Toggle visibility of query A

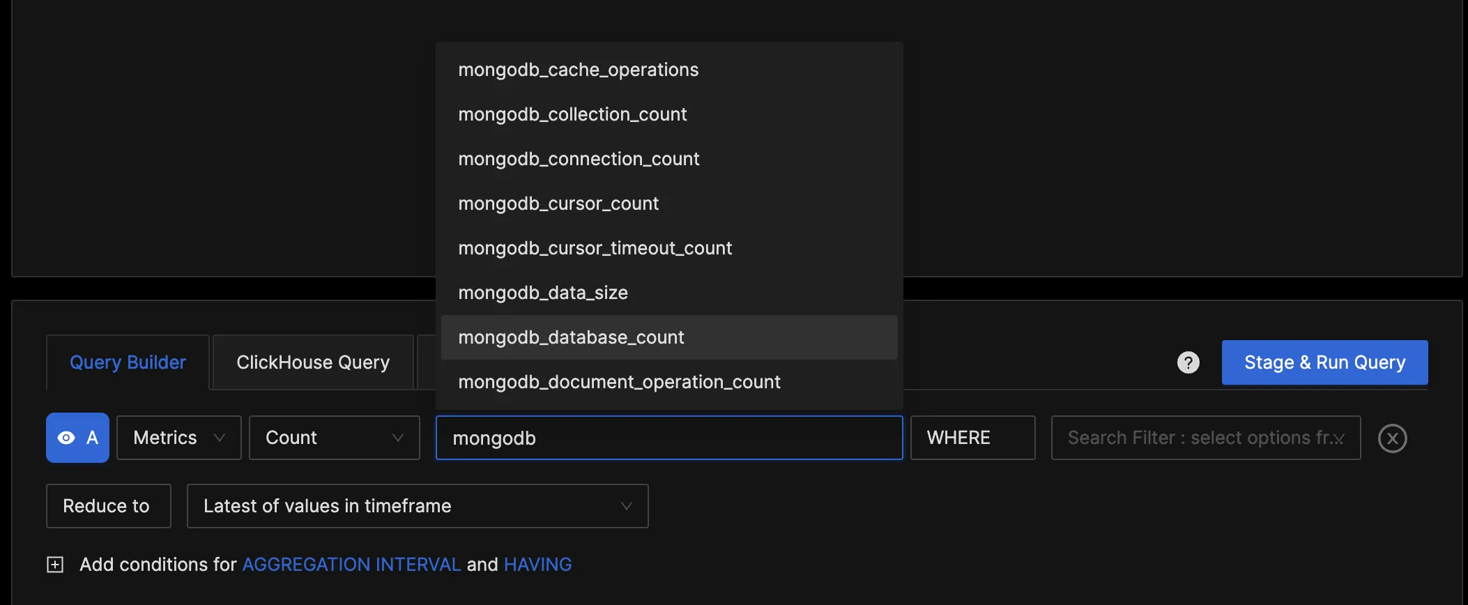(x=77, y=438)
